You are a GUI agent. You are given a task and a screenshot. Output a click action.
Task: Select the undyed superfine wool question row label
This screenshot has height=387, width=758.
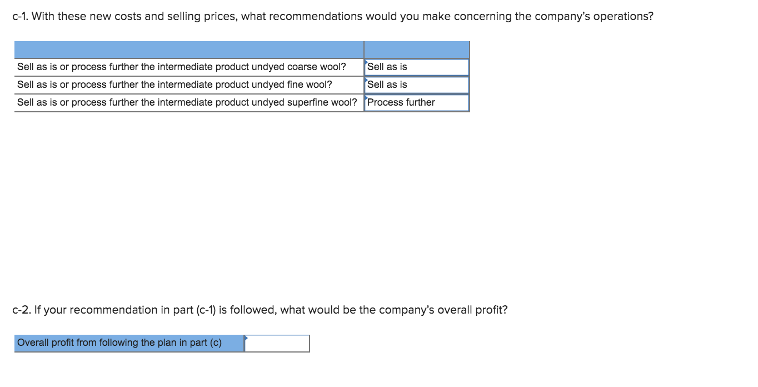pos(187,103)
